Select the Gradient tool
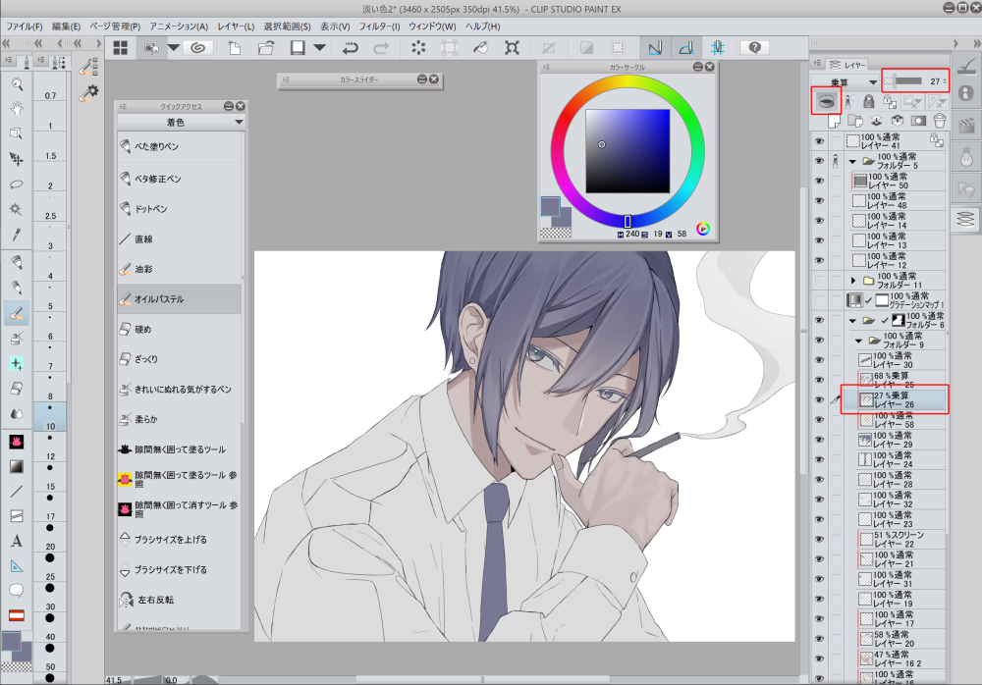The image size is (982, 685). tap(17, 466)
